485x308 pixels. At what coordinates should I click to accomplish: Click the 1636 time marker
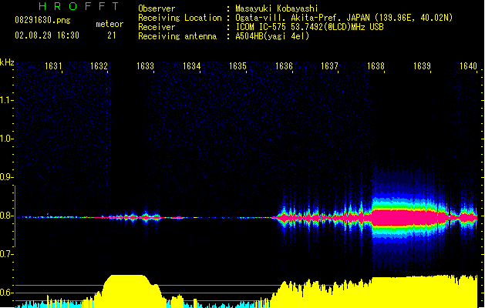click(x=284, y=66)
